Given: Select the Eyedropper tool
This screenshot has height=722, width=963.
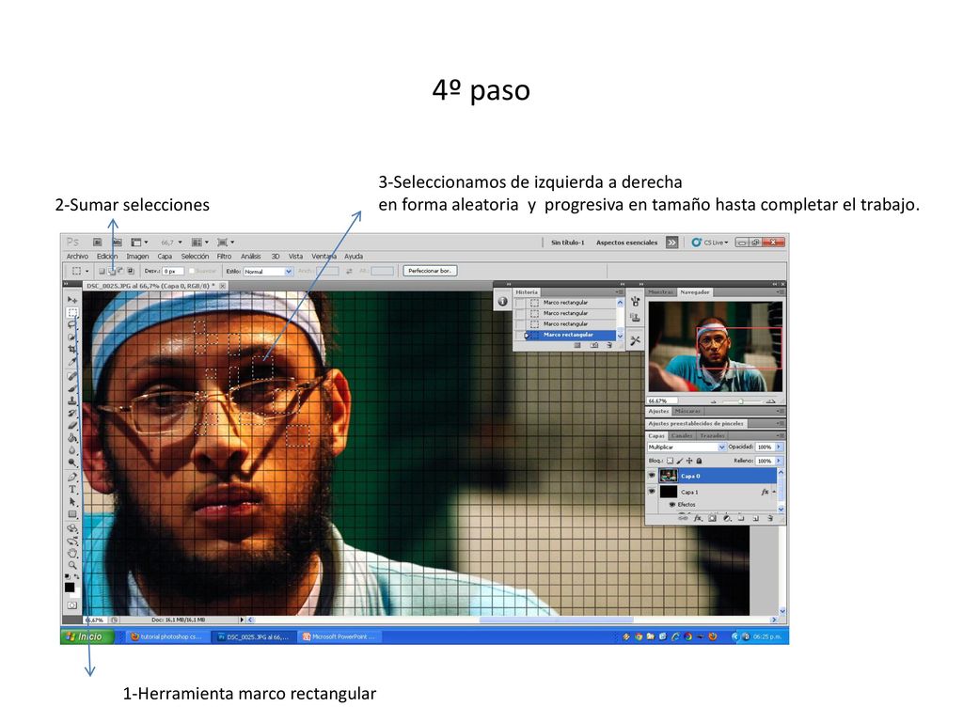Looking at the screenshot, I should [x=71, y=362].
